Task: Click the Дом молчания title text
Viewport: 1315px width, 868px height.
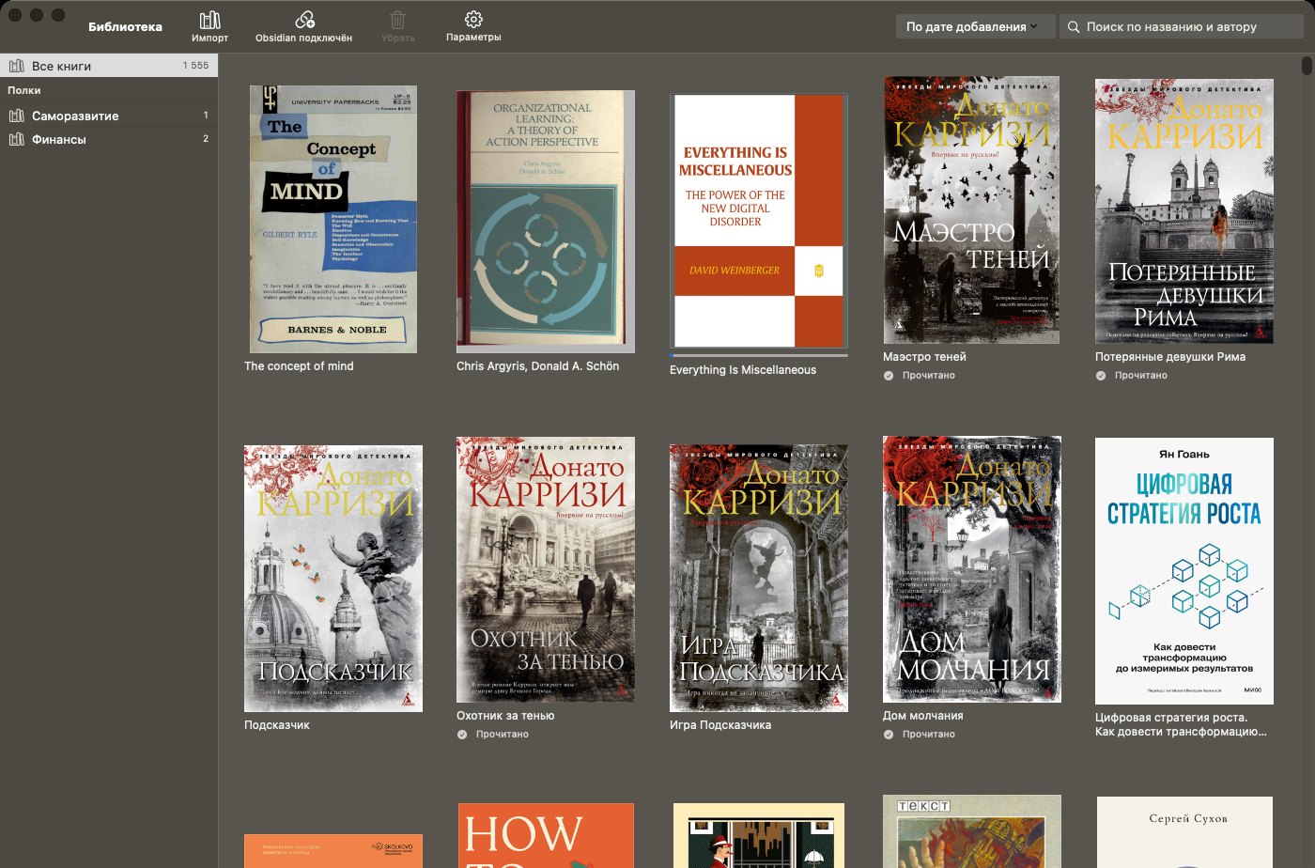Action: coord(923,716)
